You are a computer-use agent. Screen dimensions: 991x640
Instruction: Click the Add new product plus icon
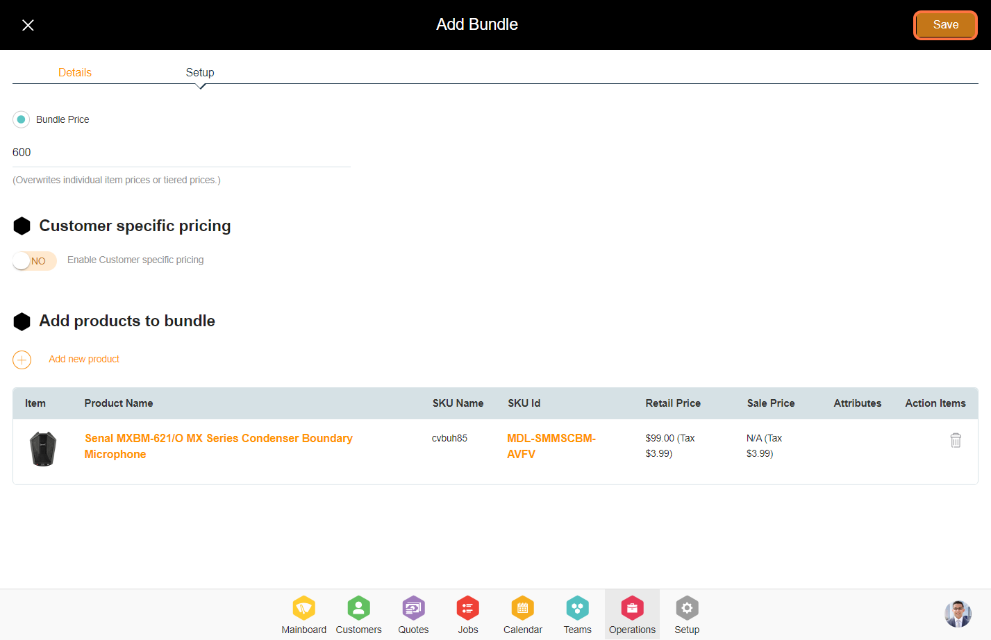(22, 360)
